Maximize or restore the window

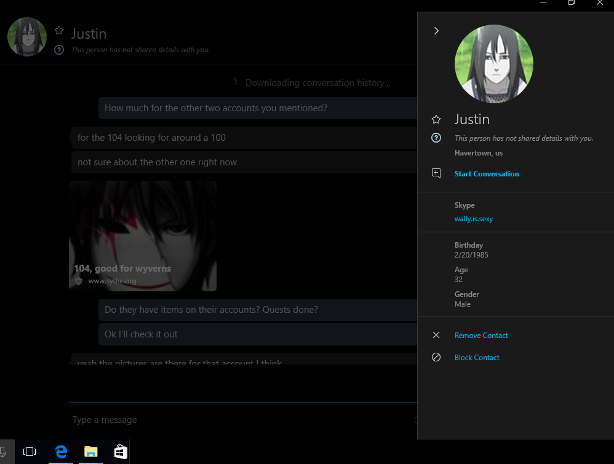click(x=572, y=3)
